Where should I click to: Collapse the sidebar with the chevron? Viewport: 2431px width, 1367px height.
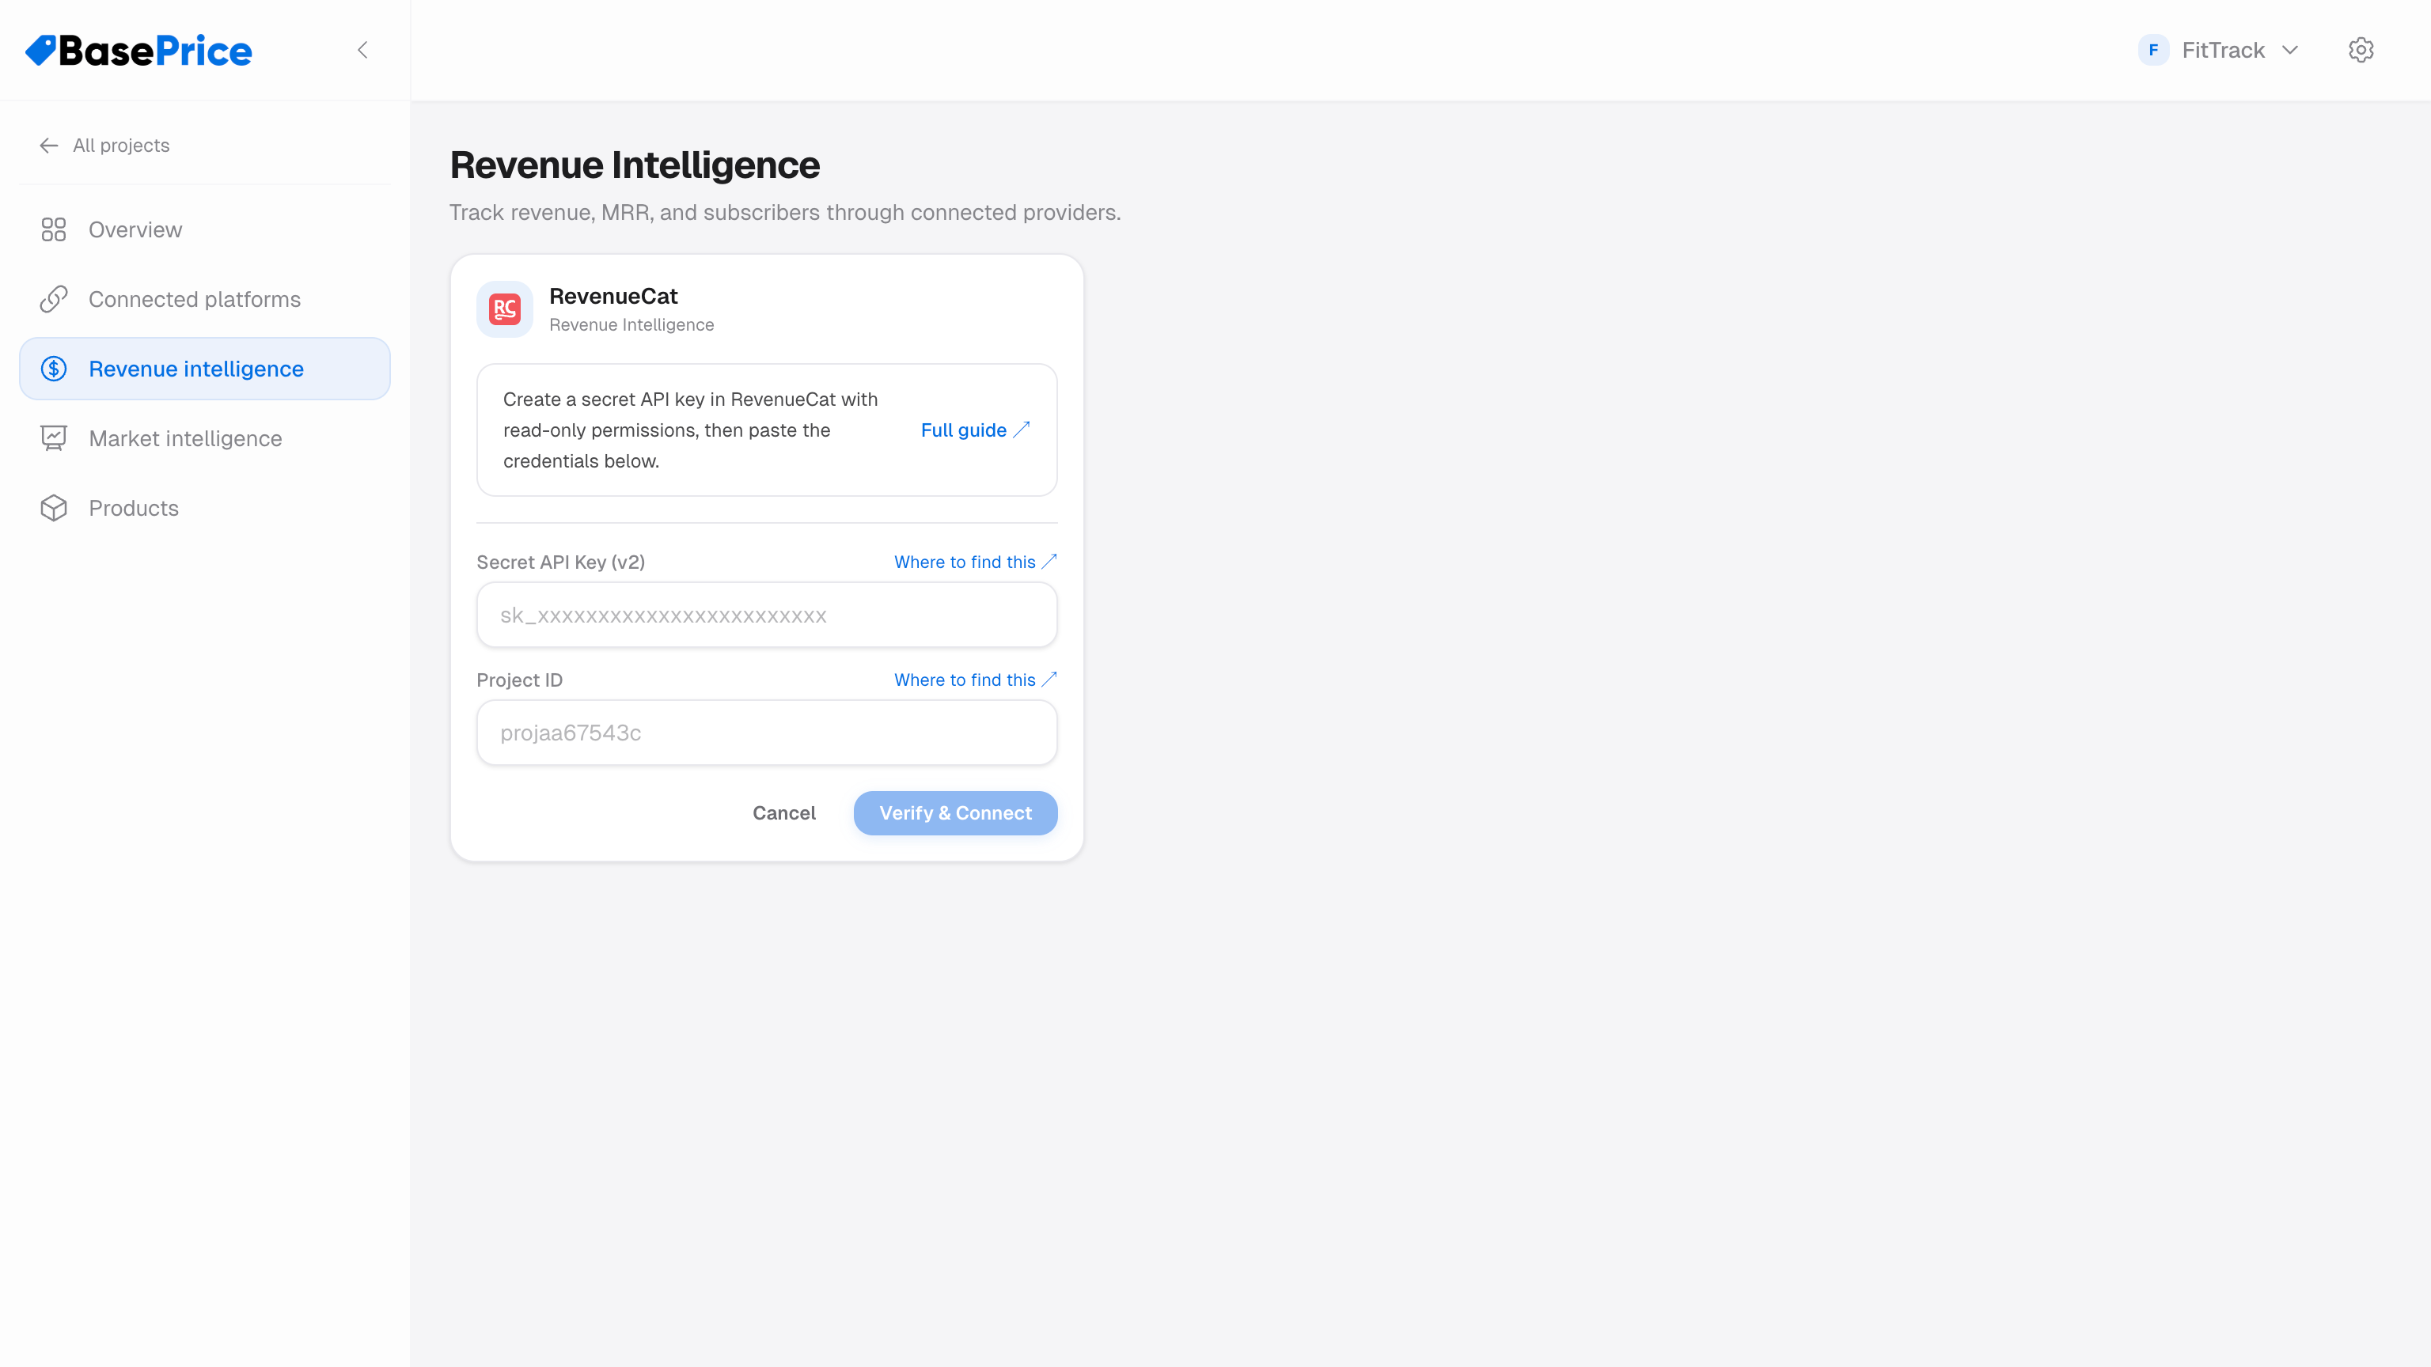[362, 50]
